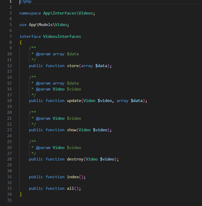Click the closing curly brace on line 34

[21, 194]
